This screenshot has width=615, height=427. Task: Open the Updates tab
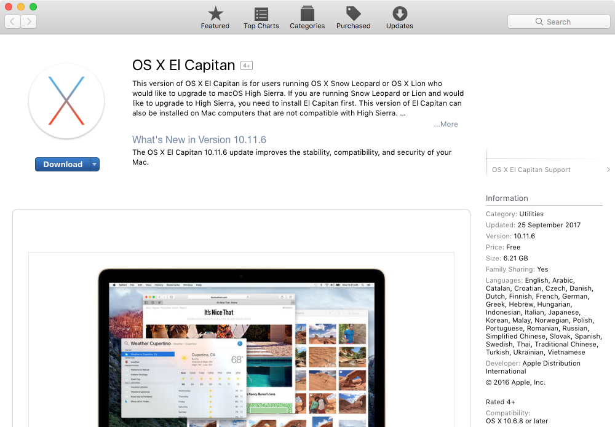[399, 18]
